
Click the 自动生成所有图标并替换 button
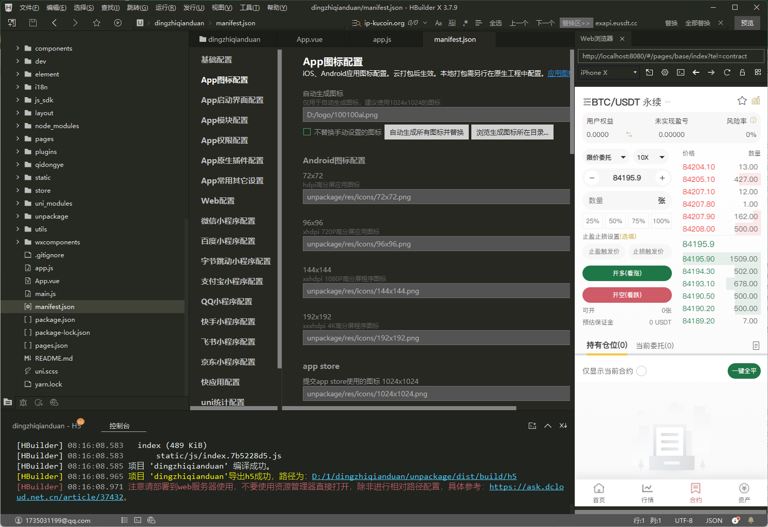[x=427, y=132]
